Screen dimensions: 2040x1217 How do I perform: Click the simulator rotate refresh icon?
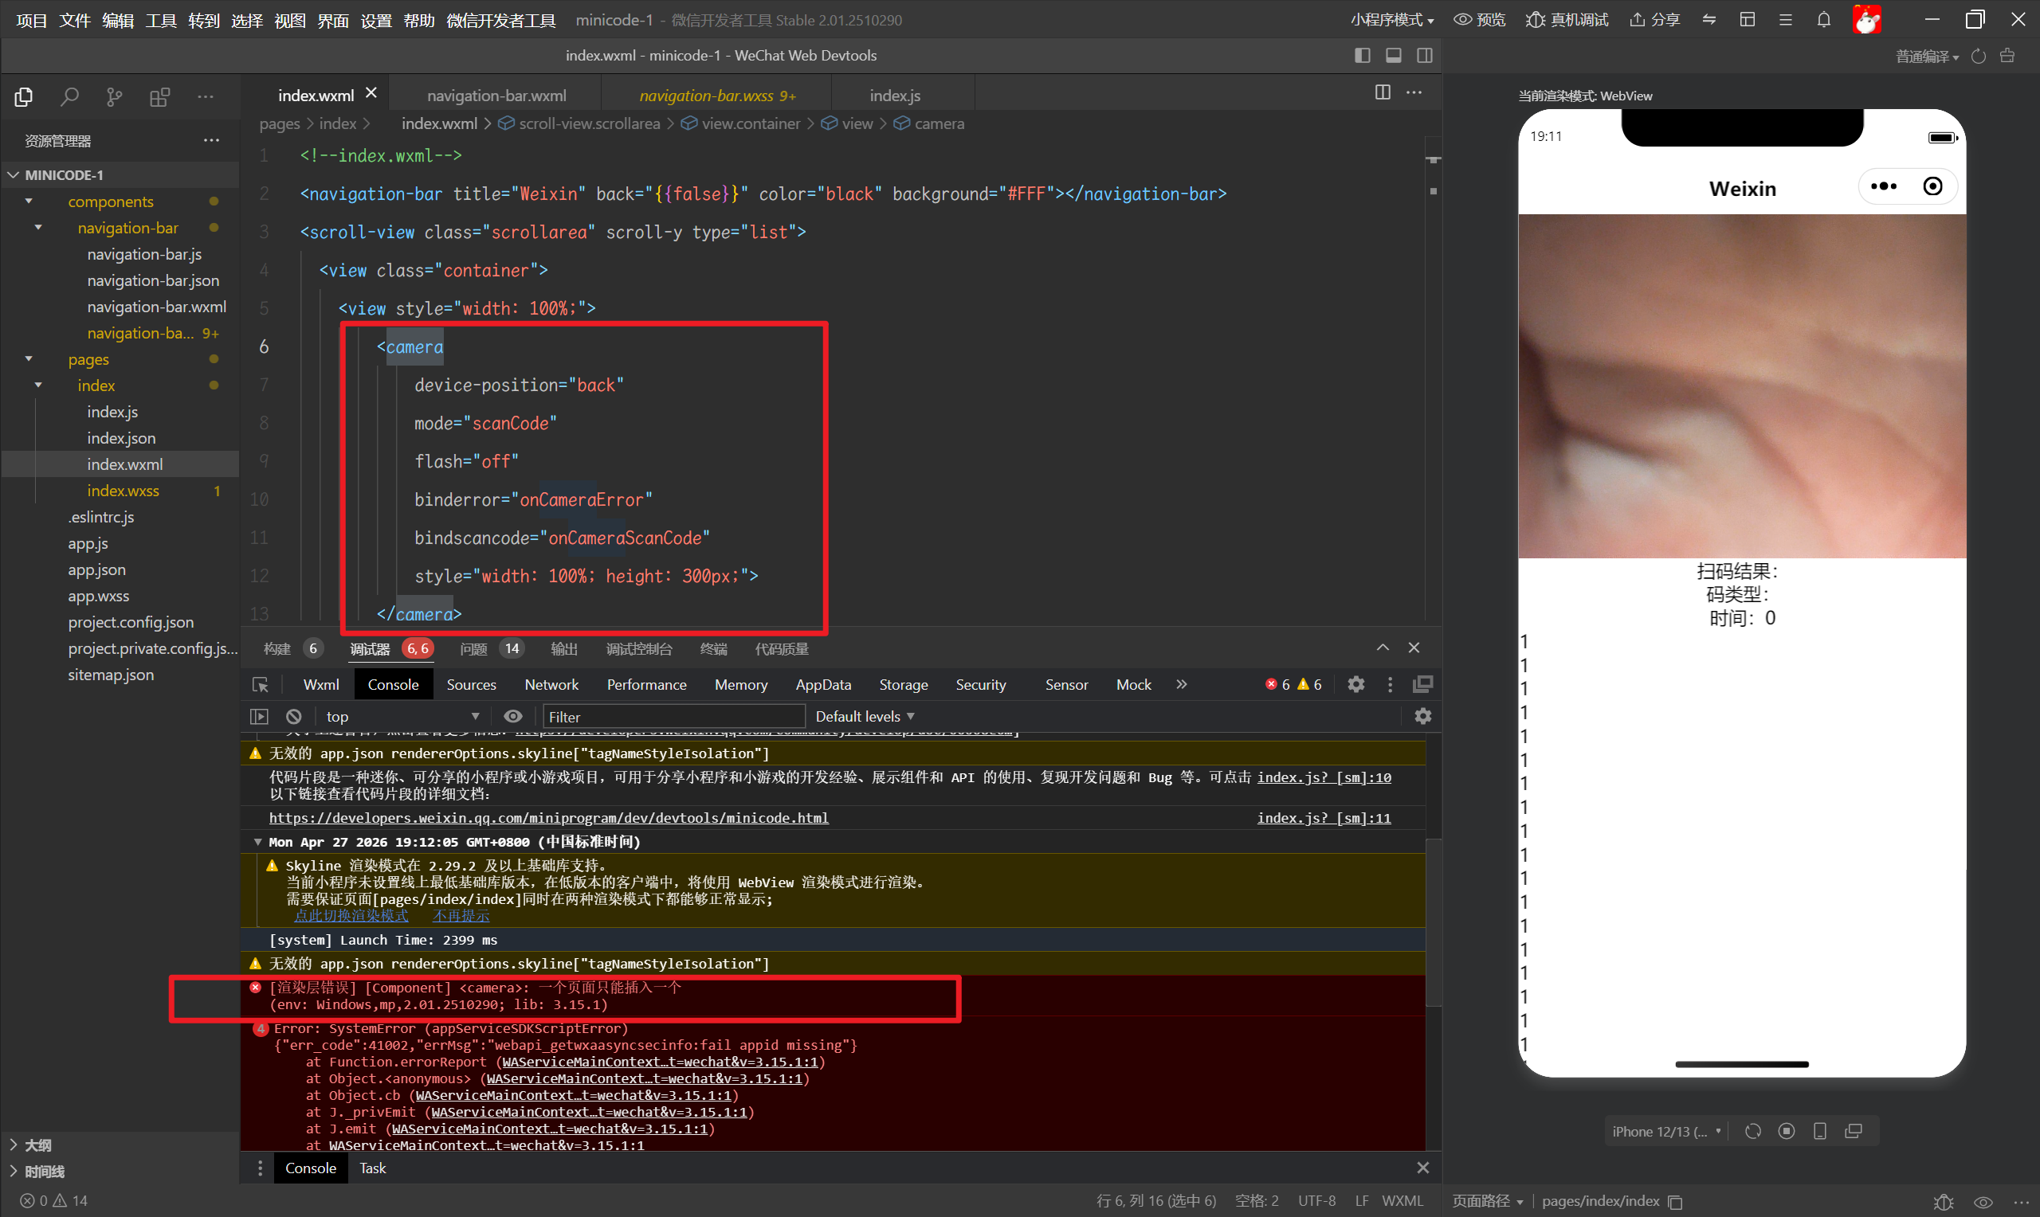[1753, 1131]
